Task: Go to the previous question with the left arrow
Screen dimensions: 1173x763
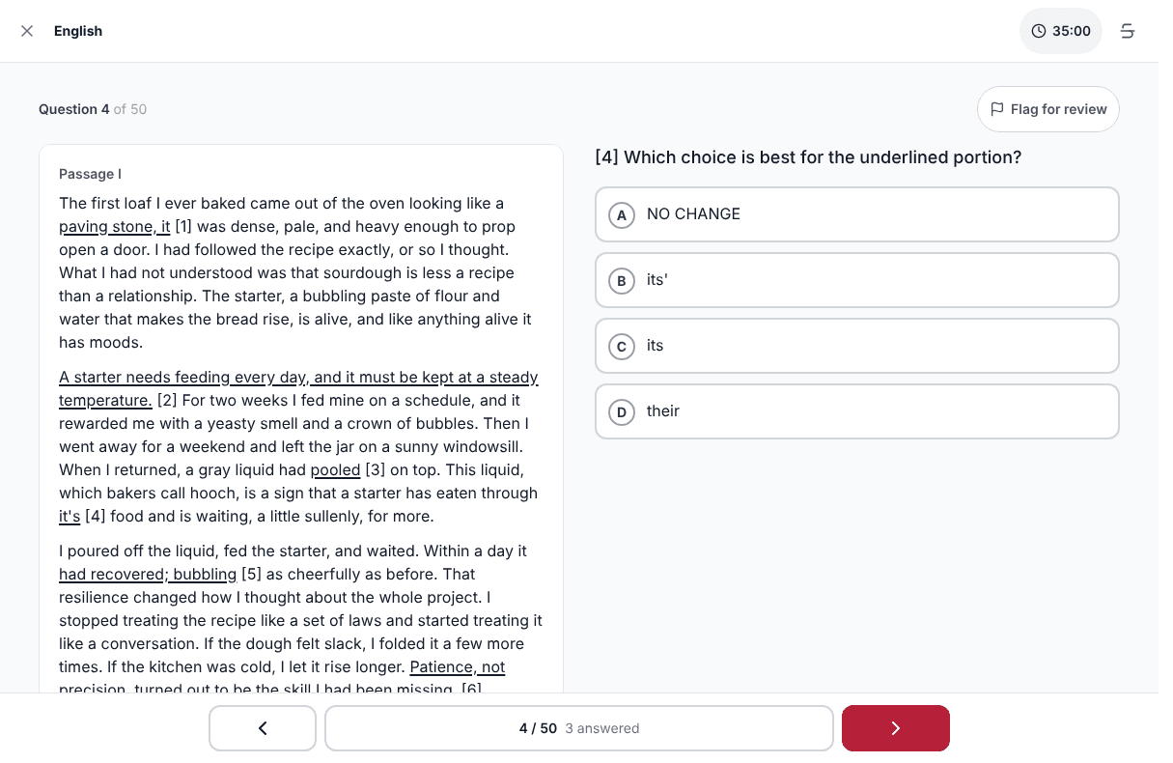Action: [x=263, y=728]
